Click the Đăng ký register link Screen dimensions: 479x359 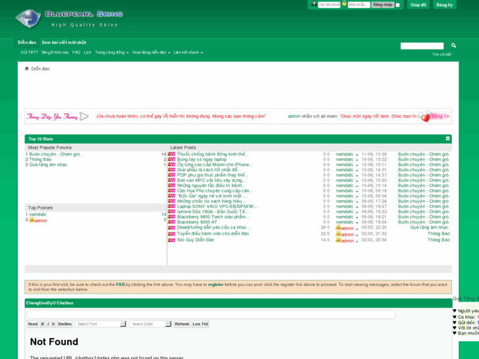click(x=445, y=5)
